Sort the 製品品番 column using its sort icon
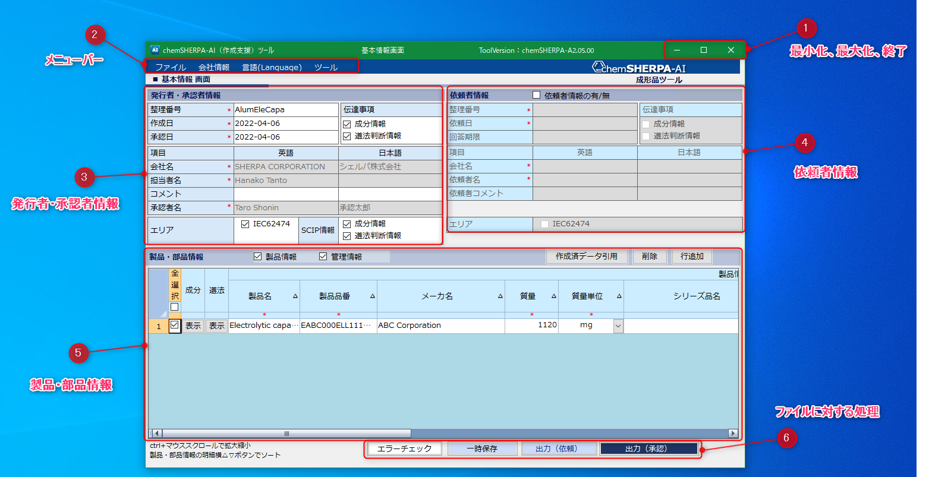Image resolution: width=929 pixels, height=477 pixels. (374, 296)
